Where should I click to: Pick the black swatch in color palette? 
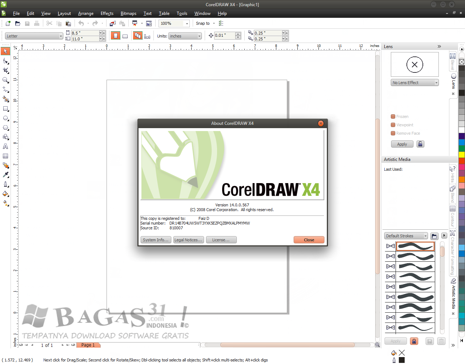coord(462,93)
